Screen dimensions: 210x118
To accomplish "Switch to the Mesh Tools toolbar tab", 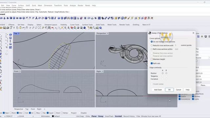I will point(112,25).
